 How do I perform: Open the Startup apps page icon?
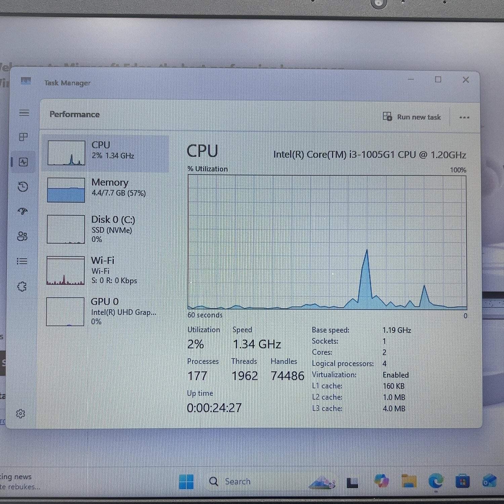coord(23,211)
